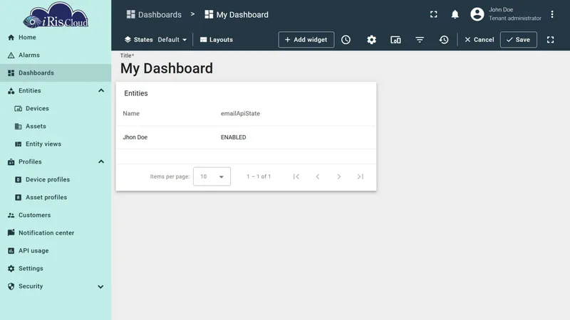Image resolution: width=570 pixels, height=320 pixels.
Task: Expand the Security section chevron
Action: click(100, 287)
